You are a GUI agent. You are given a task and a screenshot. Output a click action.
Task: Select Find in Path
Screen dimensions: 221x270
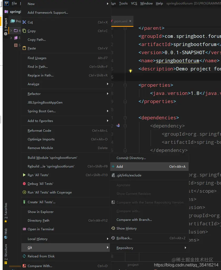pyautogui.click(x=65, y=67)
